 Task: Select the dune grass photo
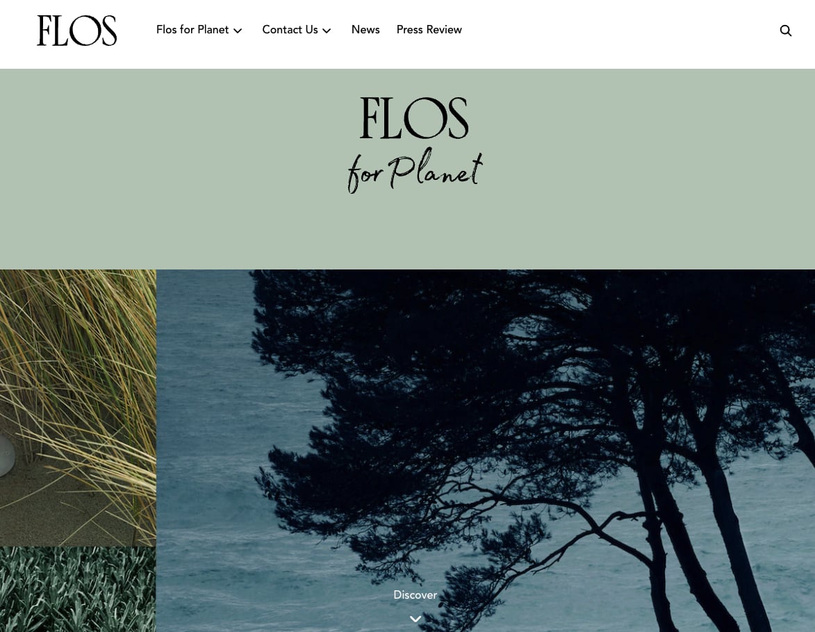click(78, 408)
